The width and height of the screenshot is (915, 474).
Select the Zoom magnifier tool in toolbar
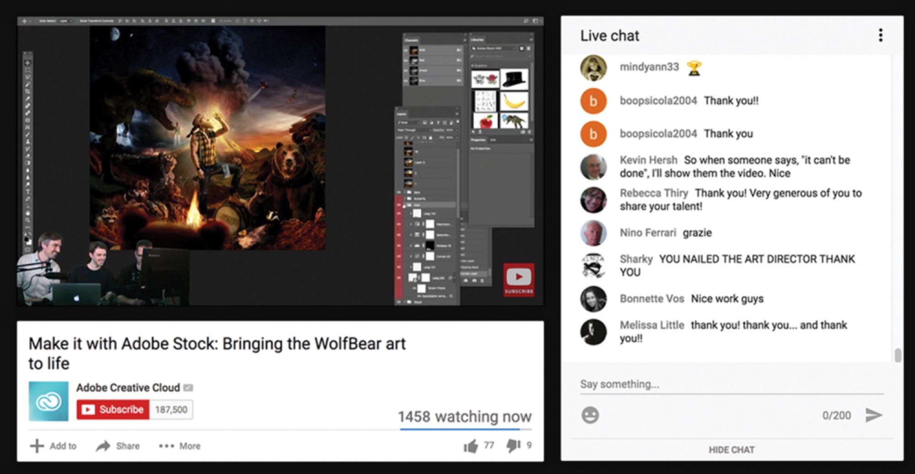pyautogui.click(x=27, y=220)
